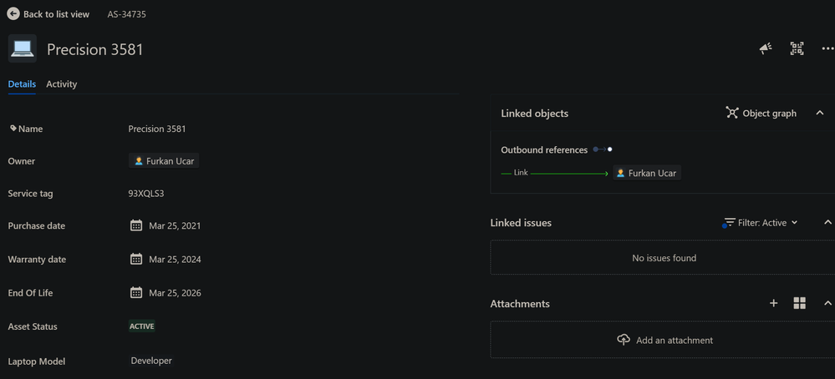This screenshot has height=379, width=835.
Task: Click the Name value Precision 3581
Action: 157,129
